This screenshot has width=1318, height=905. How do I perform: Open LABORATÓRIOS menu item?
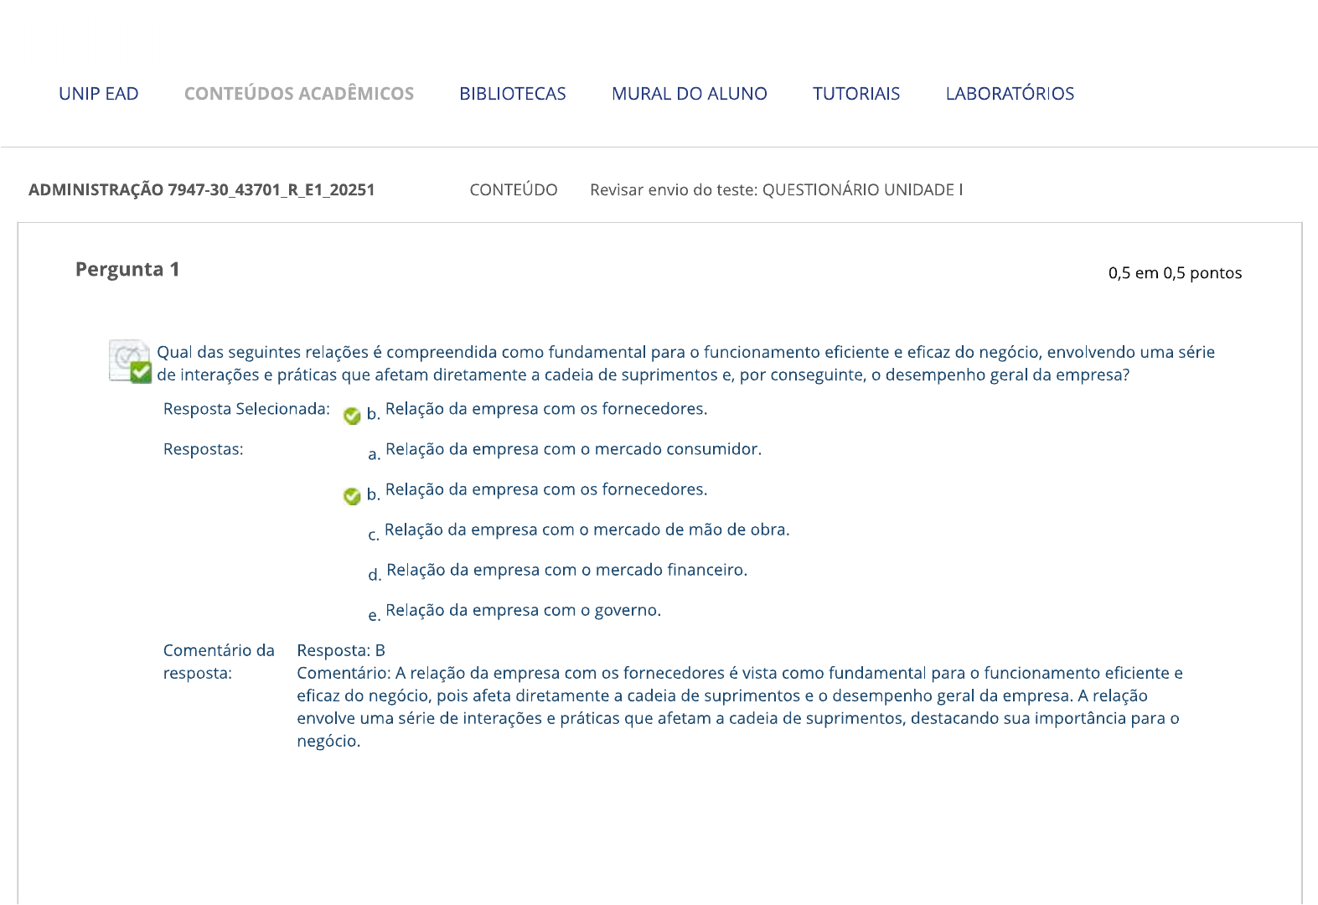coord(1010,94)
